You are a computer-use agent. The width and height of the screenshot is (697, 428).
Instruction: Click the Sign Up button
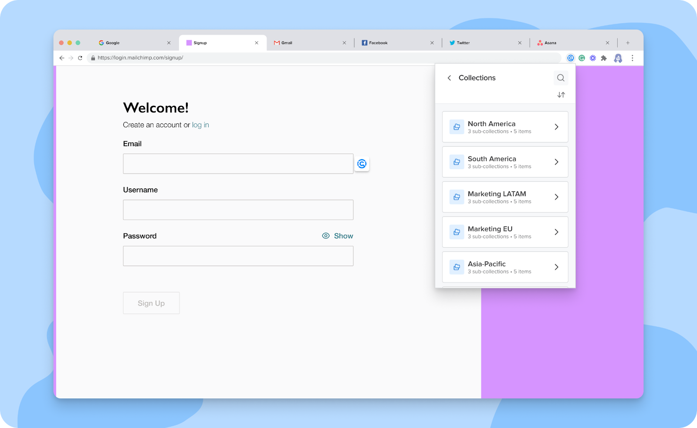151,303
